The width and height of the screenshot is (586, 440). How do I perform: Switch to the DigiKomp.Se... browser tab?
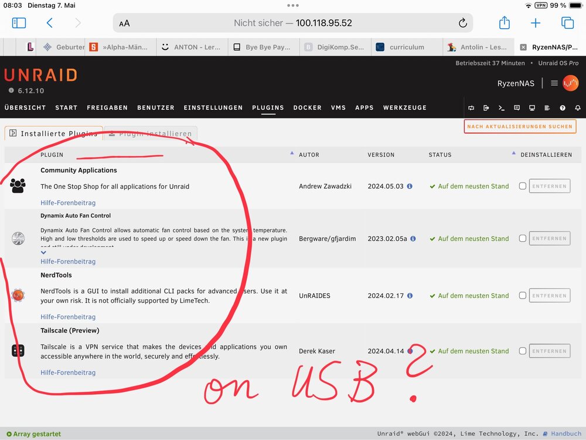coord(336,47)
